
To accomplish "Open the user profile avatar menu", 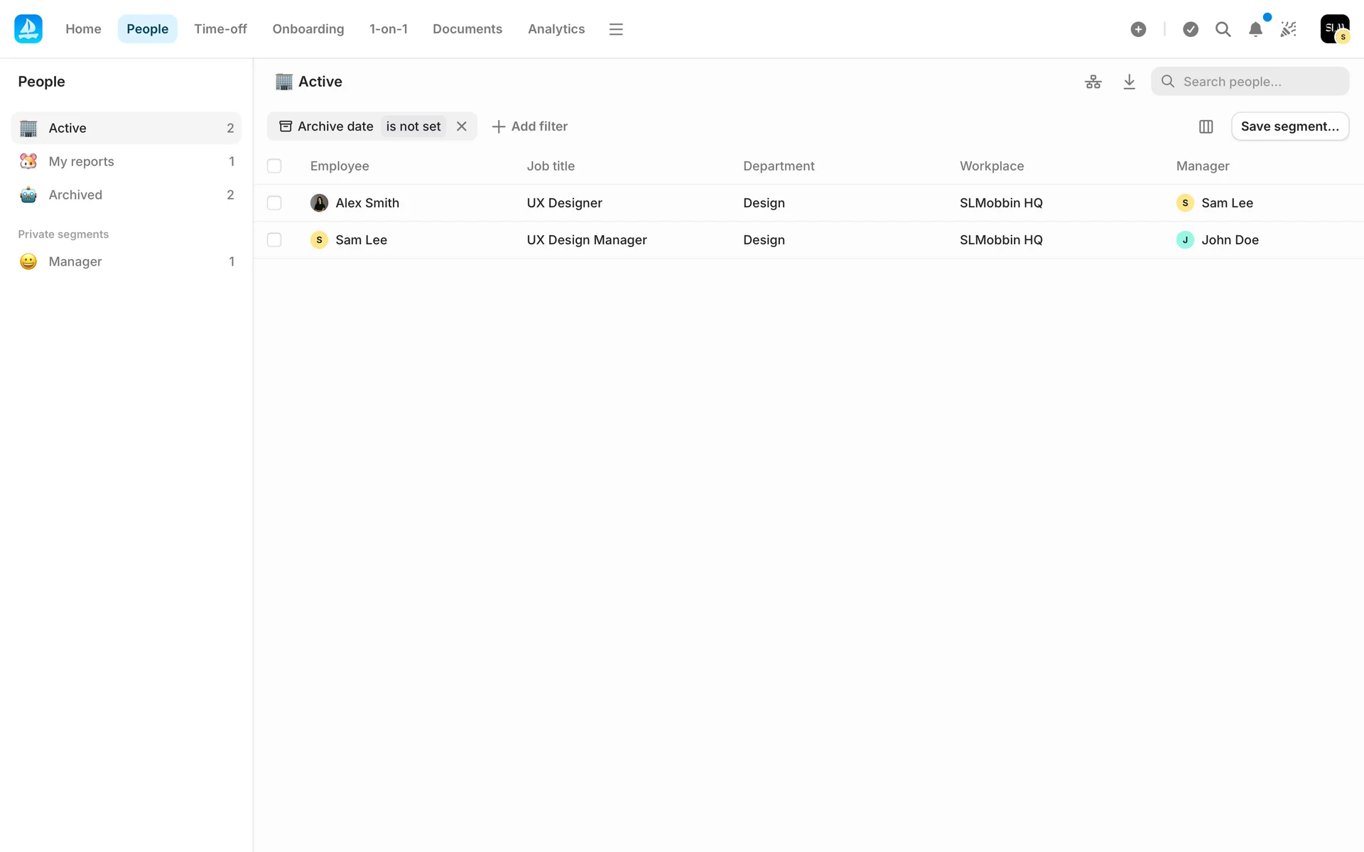I will pyautogui.click(x=1334, y=29).
